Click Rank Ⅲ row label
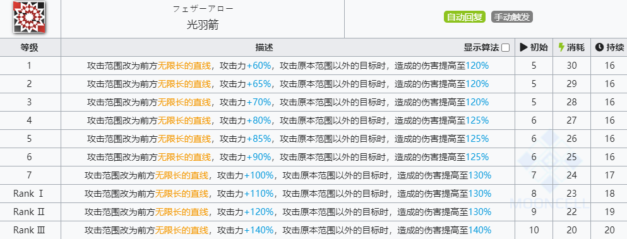This screenshot has width=627, height=239. (29, 230)
